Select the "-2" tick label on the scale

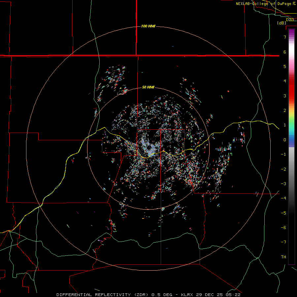tap(283, 169)
